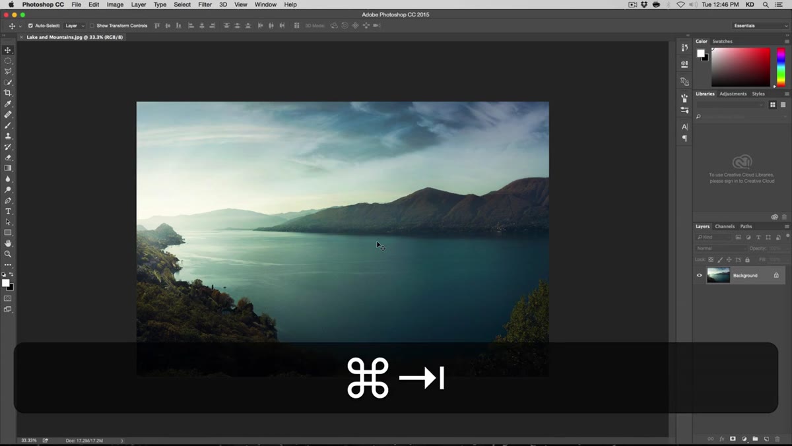This screenshot has height=446, width=792.
Task: Open the Essentials workspace dropdown
Action: (x=760, y=26)
